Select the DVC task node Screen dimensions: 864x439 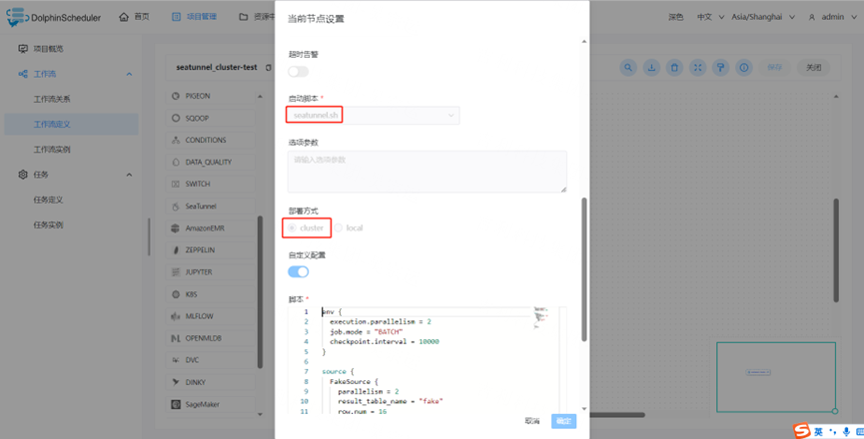click(x=210, y=360)
